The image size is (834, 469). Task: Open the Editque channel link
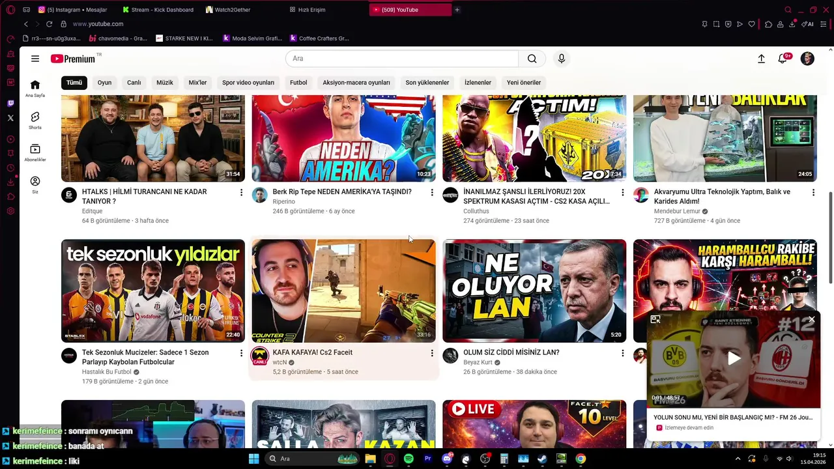tap(92, 211)
